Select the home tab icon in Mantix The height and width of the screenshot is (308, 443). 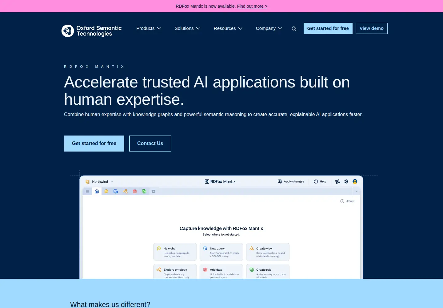[x=97, y=191]
